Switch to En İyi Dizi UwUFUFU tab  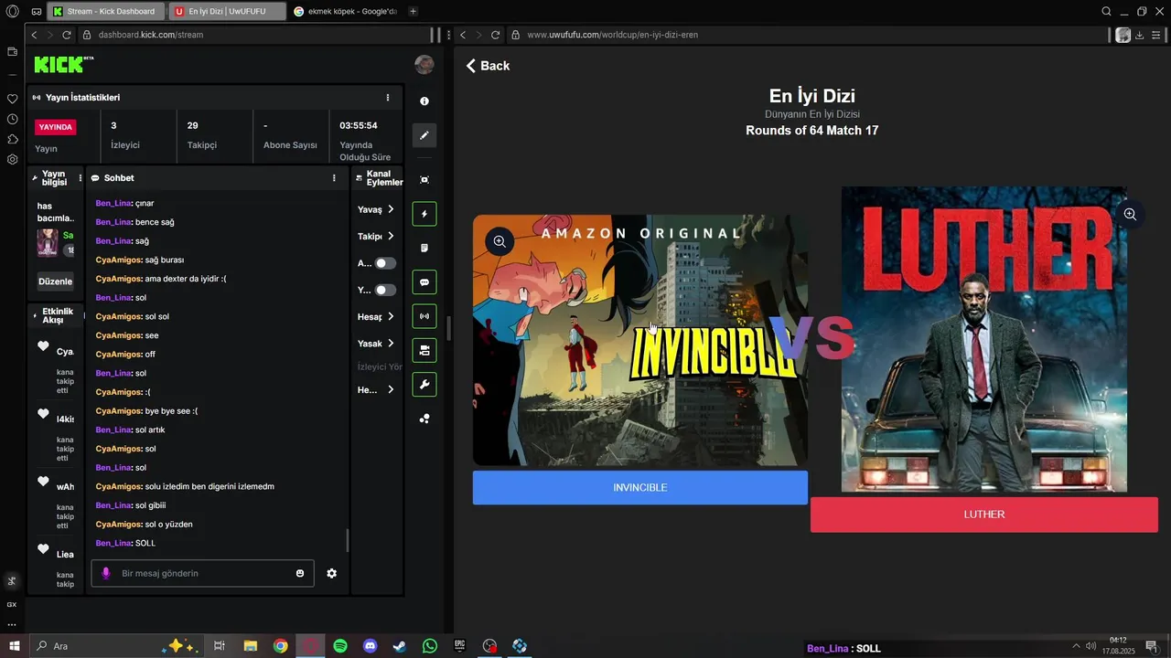tap(227, 11)
